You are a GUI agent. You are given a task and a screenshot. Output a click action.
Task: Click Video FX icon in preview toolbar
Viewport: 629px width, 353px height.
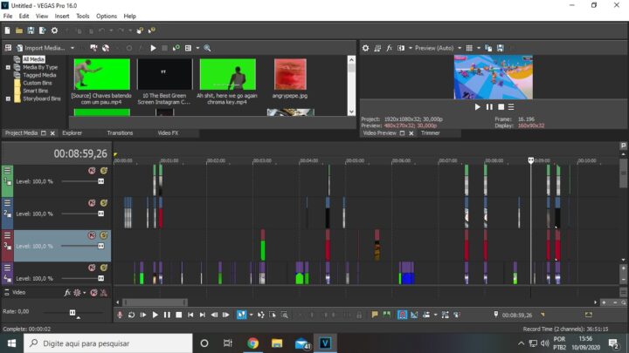tap(389, 48)
